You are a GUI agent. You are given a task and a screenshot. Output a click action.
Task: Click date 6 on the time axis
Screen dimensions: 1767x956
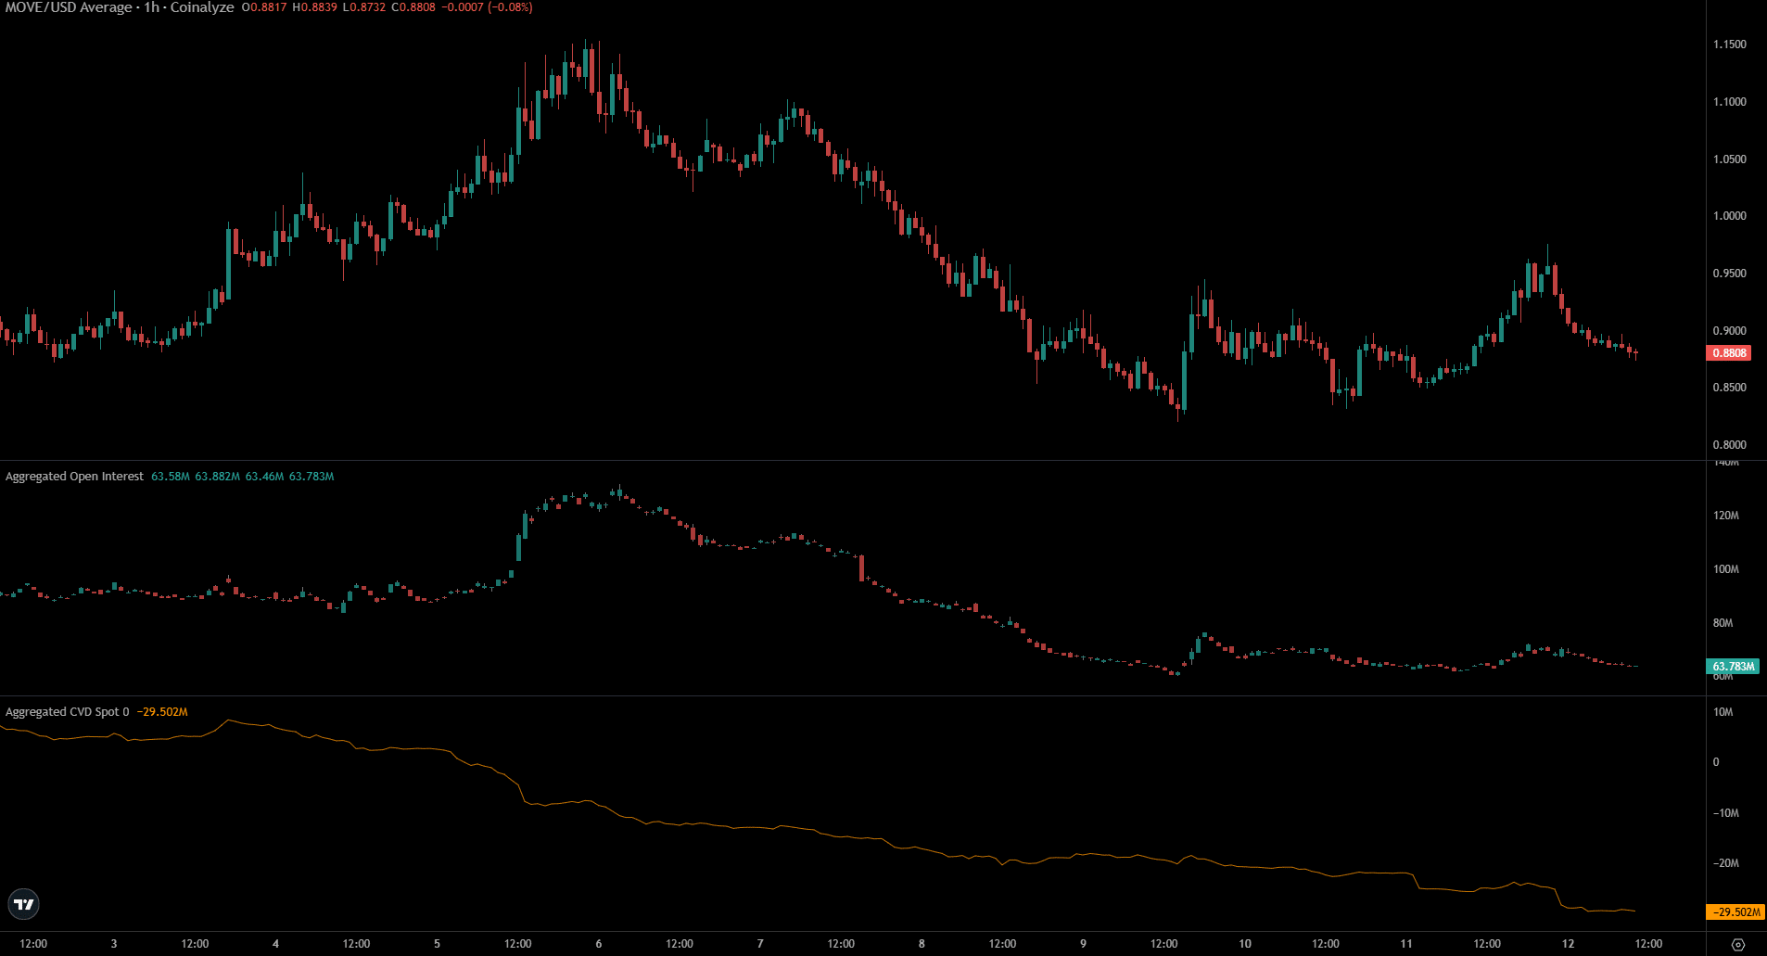coord(599,944)
